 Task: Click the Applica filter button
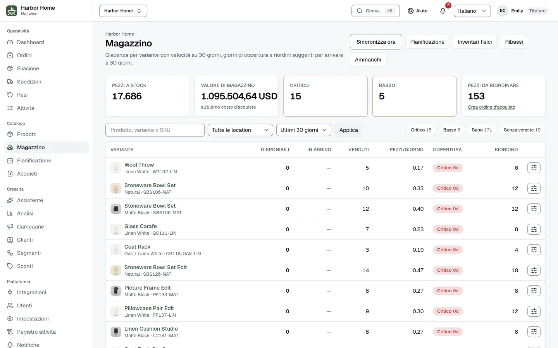click(x=349, y=130)
